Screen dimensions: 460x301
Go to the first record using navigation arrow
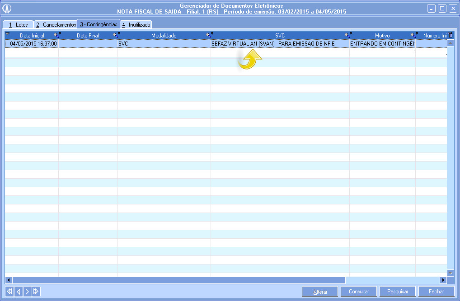point(9,292)
